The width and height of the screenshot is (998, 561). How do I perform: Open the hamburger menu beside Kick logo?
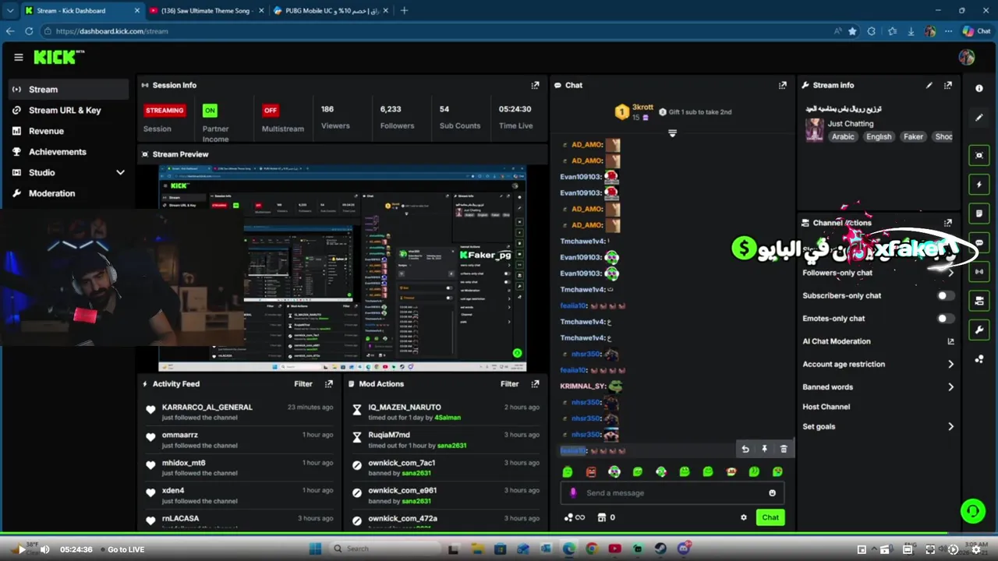[19, 57]
